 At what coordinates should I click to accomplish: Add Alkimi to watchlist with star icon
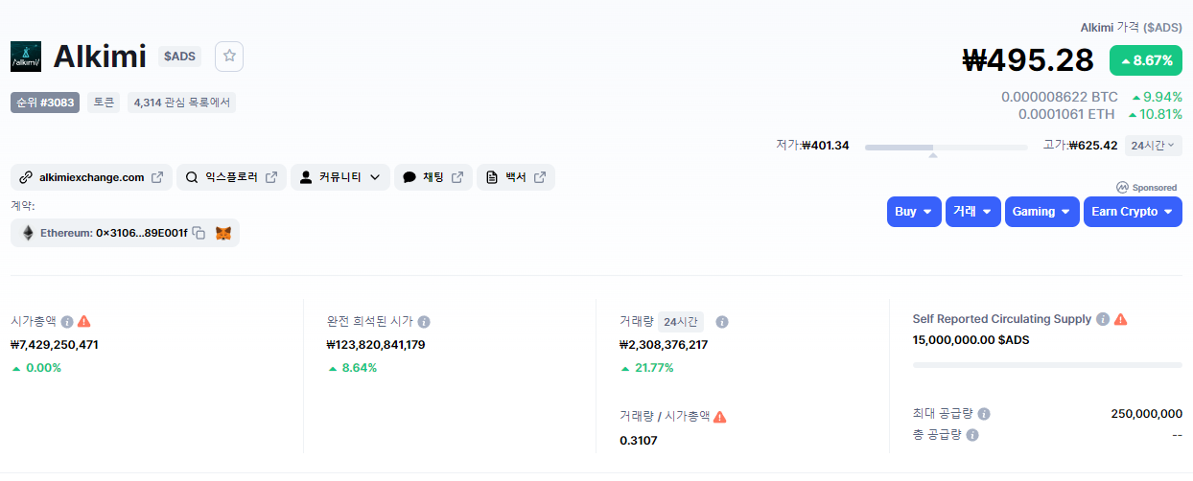pos(229,57)
